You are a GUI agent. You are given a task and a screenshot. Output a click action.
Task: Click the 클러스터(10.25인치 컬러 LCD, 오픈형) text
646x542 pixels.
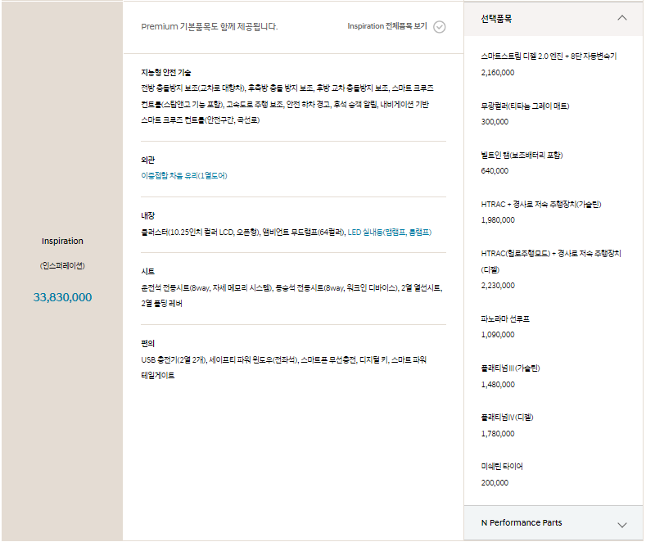pyautogui.click(x=200, y=233)
